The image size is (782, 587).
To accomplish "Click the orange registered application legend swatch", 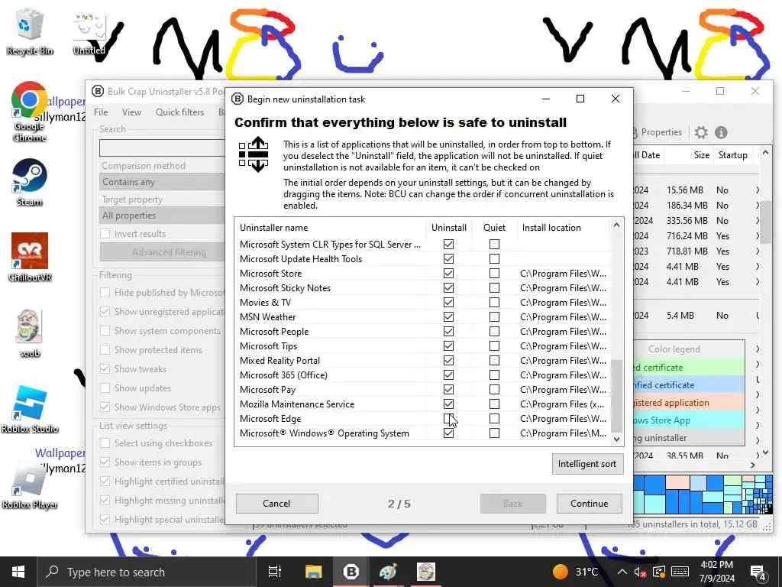I will [x=688, y=403].
